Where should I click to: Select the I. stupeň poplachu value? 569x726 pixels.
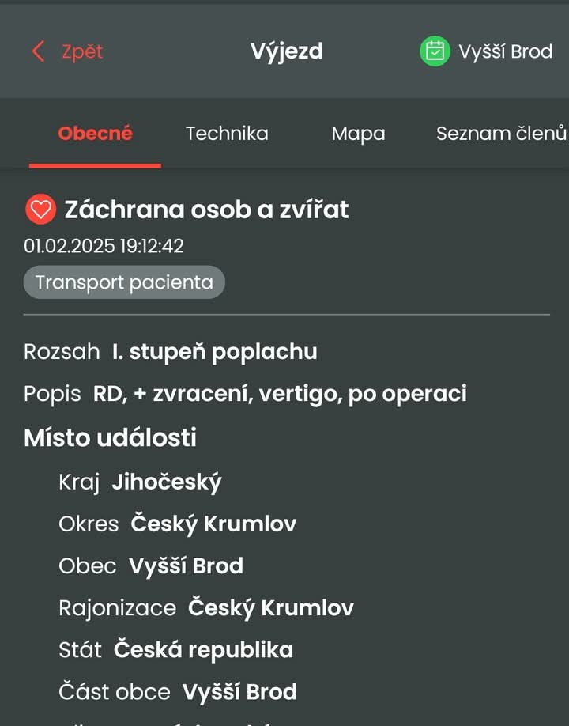214,351
